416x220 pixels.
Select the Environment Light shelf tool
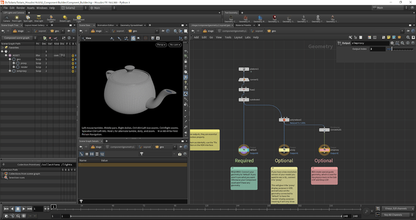click(x=79, y=18)
